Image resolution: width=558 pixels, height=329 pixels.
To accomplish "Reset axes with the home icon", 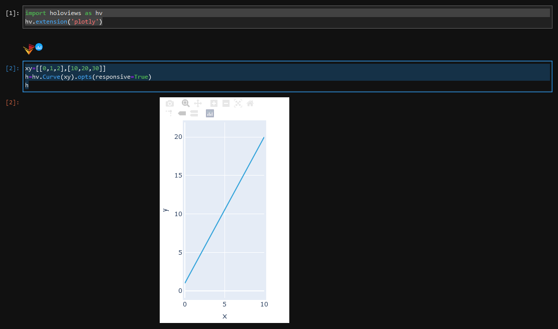I will coord(250,103).
